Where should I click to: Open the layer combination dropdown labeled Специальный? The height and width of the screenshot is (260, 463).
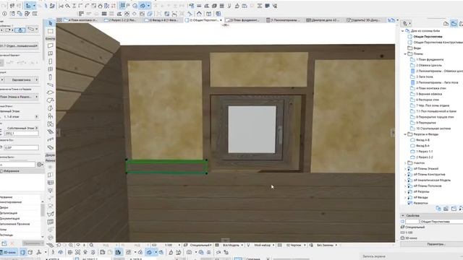(x=200, y=245)
